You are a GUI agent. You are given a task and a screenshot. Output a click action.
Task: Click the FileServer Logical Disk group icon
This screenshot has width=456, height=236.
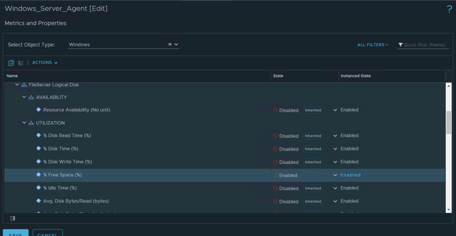[x=24, y=85]
